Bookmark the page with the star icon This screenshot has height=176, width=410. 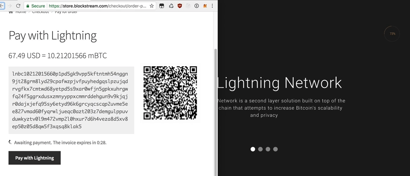(152, 6)
